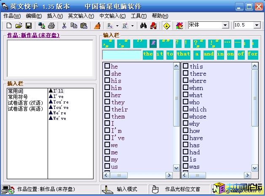Select 试卷语言(英语) in the insert list
Image resolution: width=265 pixels, height=196 pixels.
tap(25, 109)
